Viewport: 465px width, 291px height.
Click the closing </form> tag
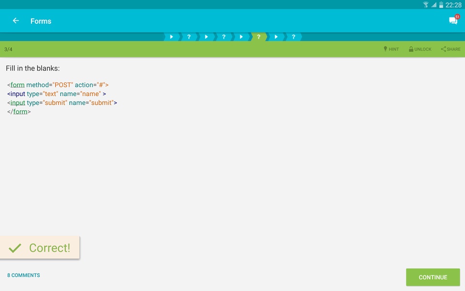point(19,112)
